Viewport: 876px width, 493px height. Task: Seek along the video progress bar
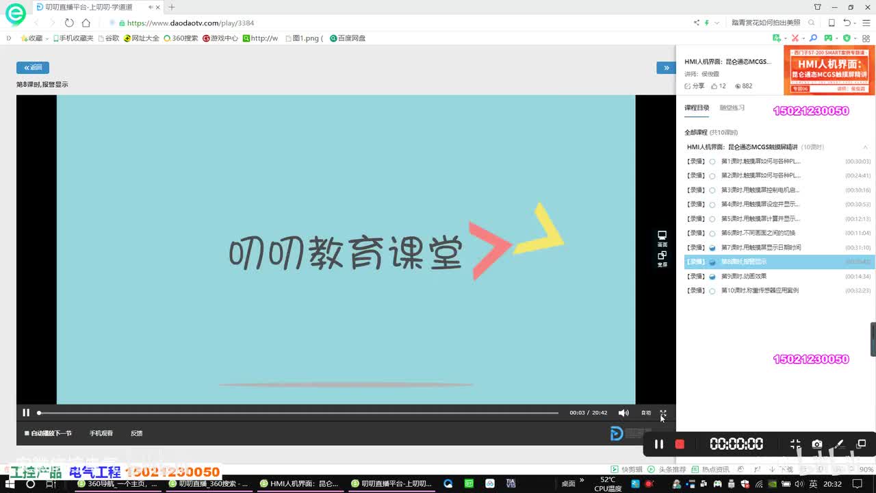pos(298,413)
